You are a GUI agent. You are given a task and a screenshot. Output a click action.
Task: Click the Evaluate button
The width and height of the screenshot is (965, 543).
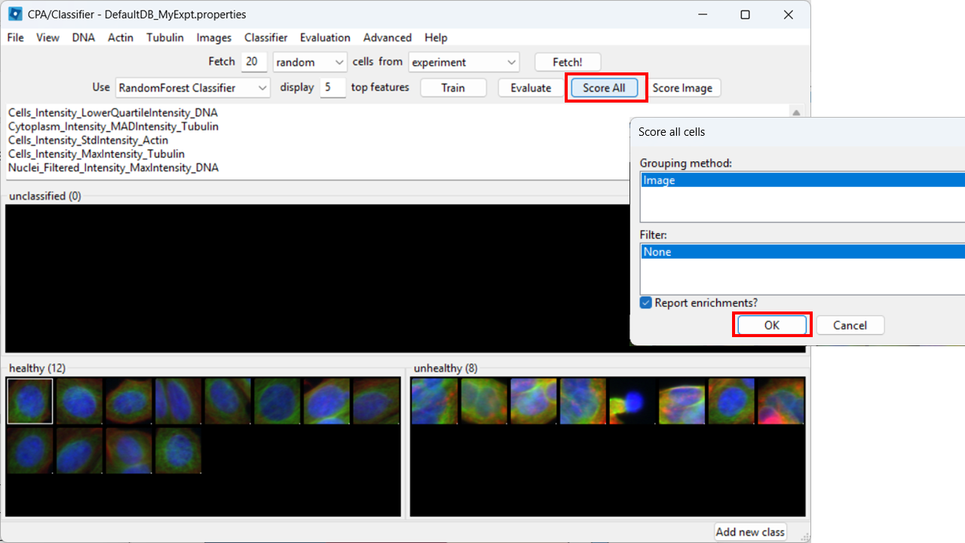click(530, 87)
